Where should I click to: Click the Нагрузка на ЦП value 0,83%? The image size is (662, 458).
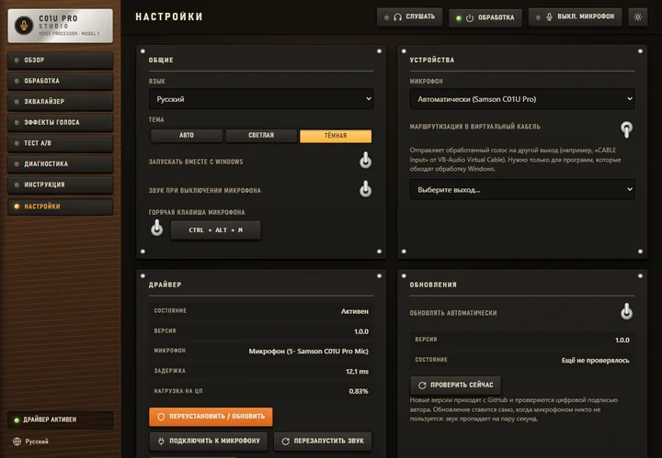click(359, 391)
